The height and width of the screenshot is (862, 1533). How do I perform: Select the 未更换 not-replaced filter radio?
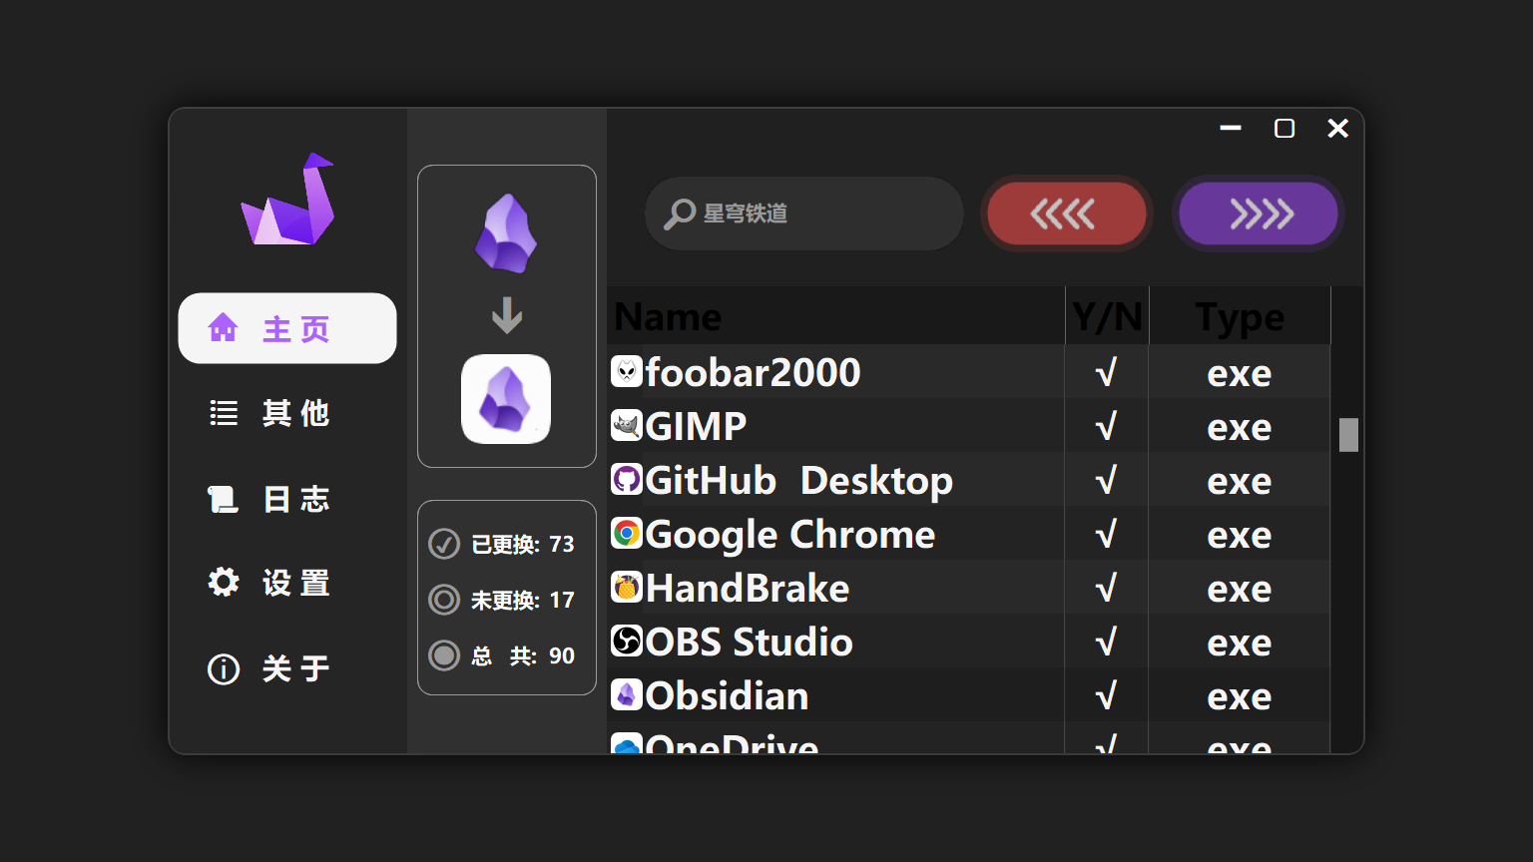[x=444, y=600]
